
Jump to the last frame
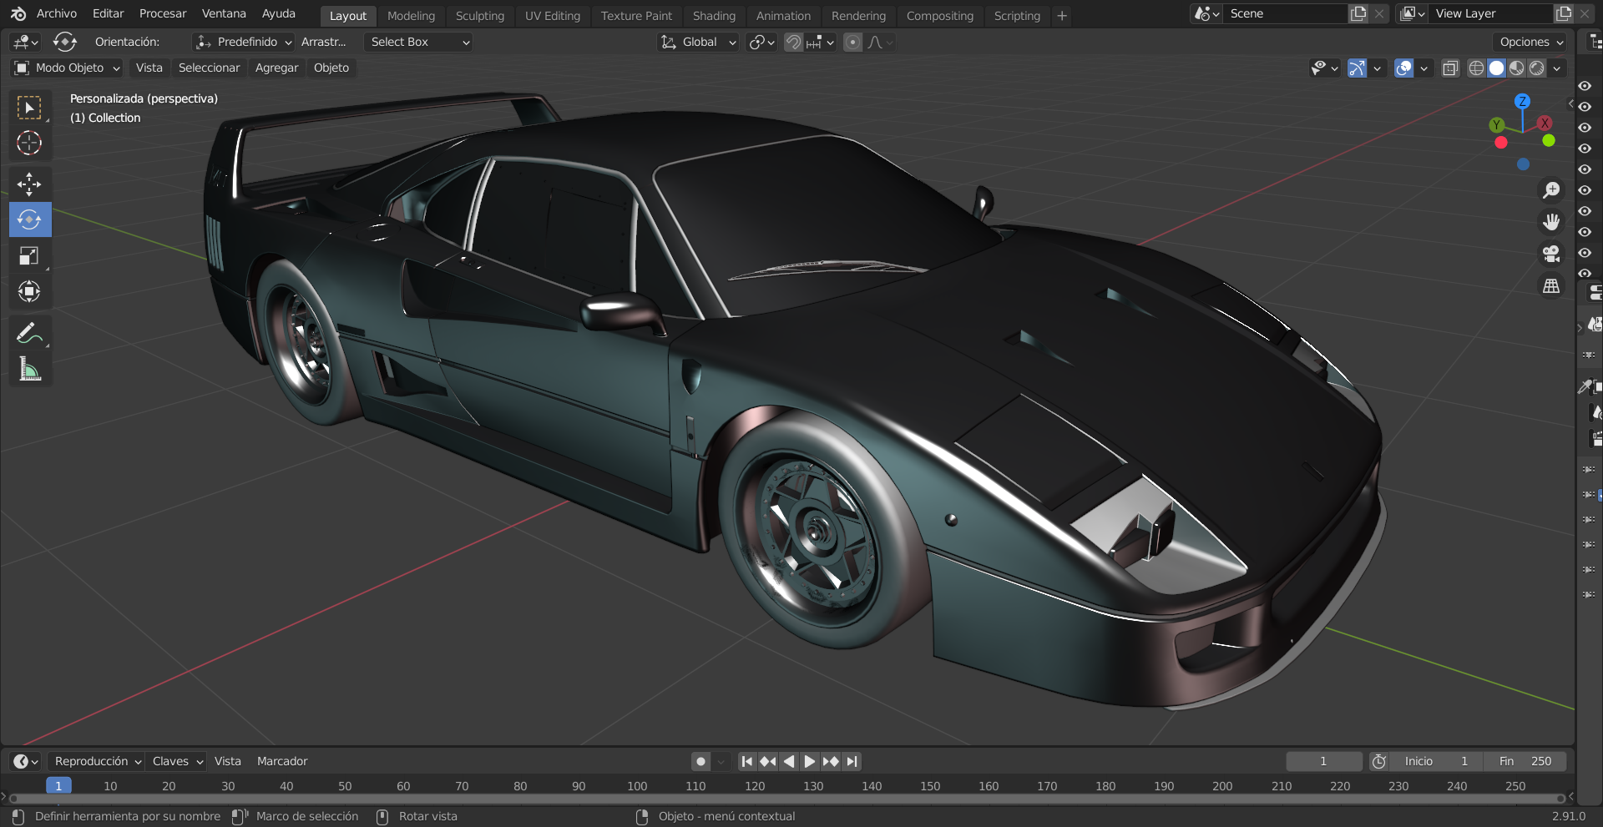coord(852,761)
